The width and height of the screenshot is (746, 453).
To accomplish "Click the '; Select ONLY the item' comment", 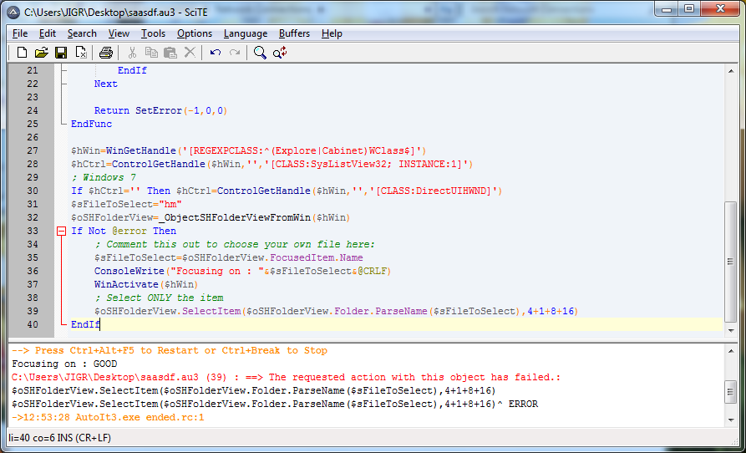I will tap(159, 298).
